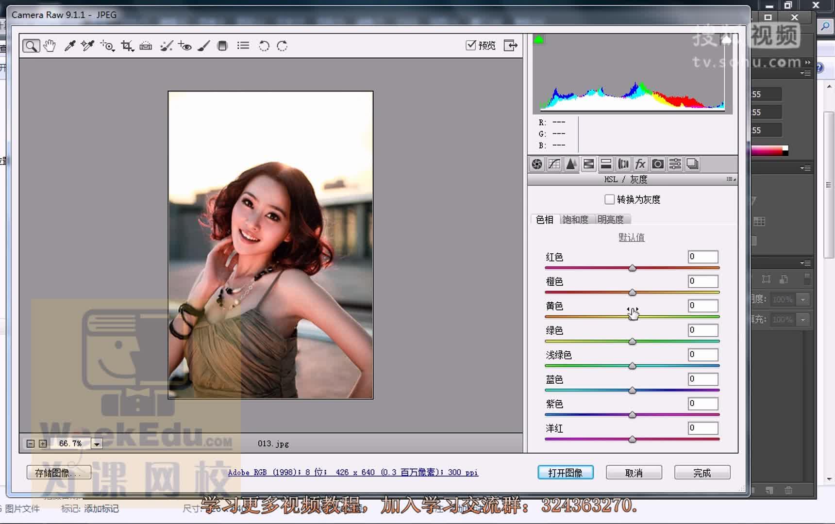Open the zoom level dropdown
835x524 pixels.
[97, 443]
